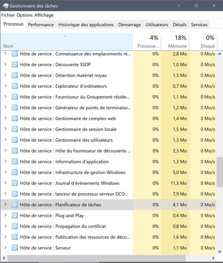The height and width of the screenshot is (263, 223).
Task: Switch to the Performance tab
Action: point(41,25)
